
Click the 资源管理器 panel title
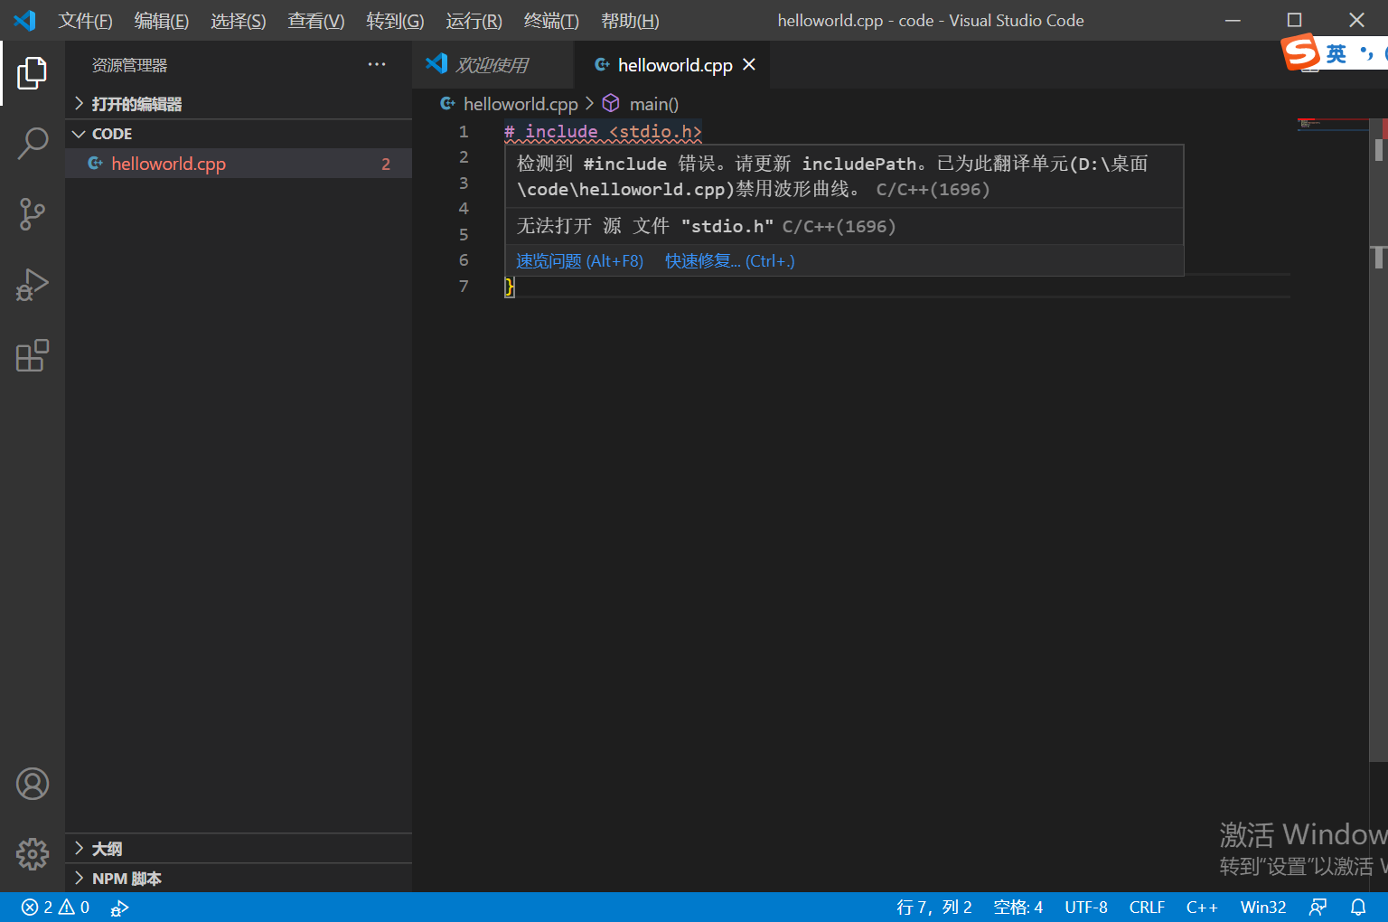coord(129,65)
